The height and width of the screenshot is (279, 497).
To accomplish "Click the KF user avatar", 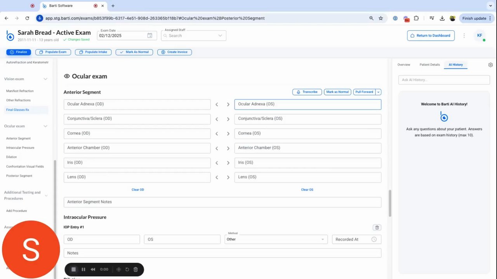I will [x=480, y=36].
